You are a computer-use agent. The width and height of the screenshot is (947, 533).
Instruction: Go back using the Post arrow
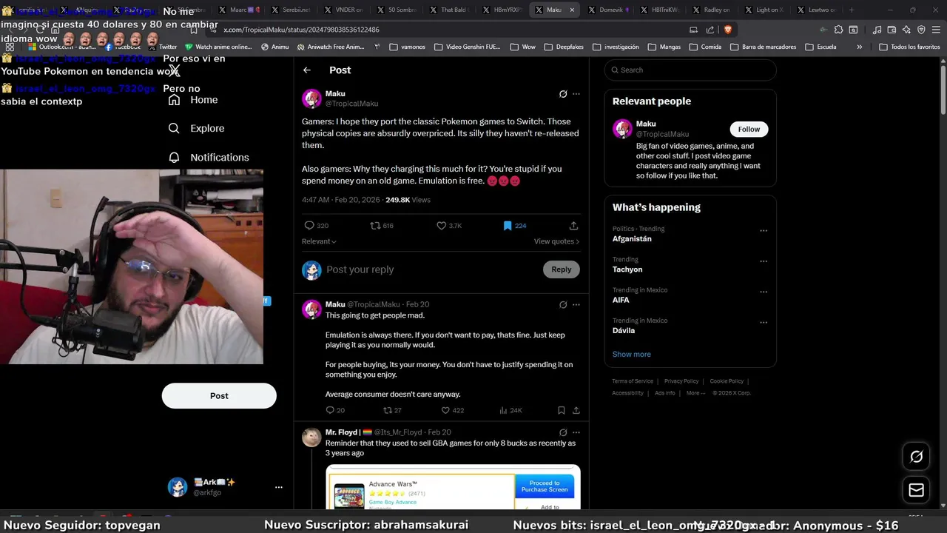[307, 70]
